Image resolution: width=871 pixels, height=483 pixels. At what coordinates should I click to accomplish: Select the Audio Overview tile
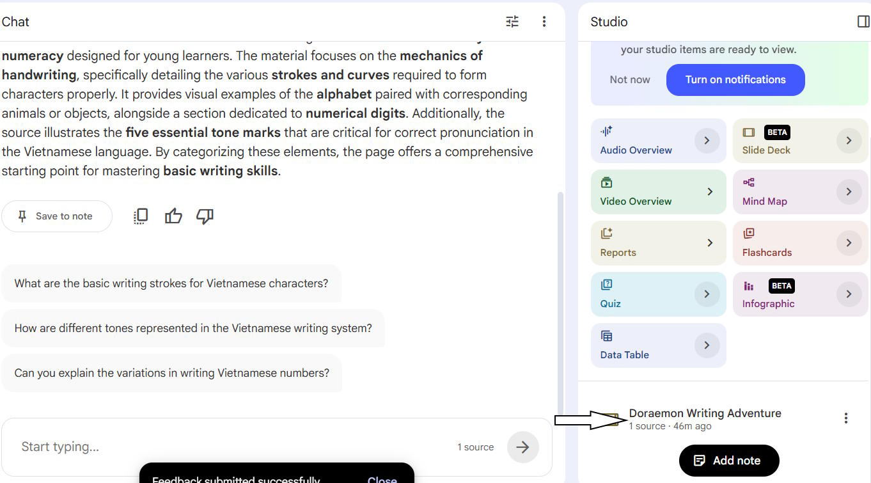click(659, 141)
